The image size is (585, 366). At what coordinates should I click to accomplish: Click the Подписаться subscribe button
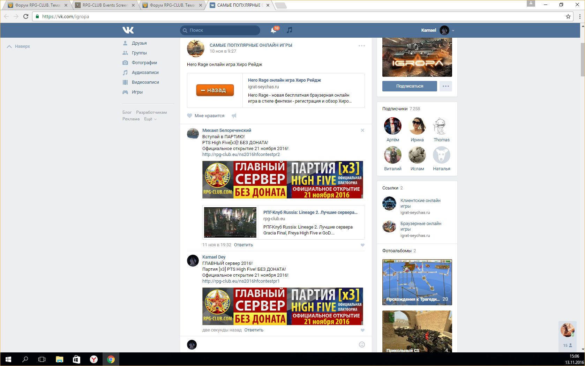410,86
